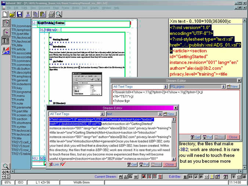Click the Current Stream triangle icon
The image size is (248, 186).
pyautogui.click(x=125, y=177)
